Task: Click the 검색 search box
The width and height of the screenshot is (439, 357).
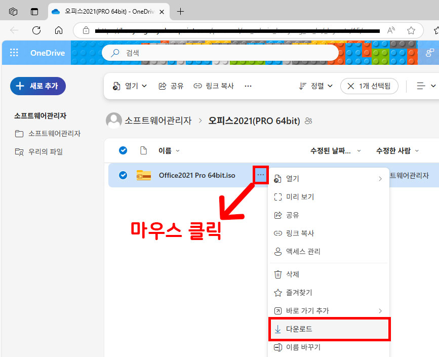Action: [220, 53]
